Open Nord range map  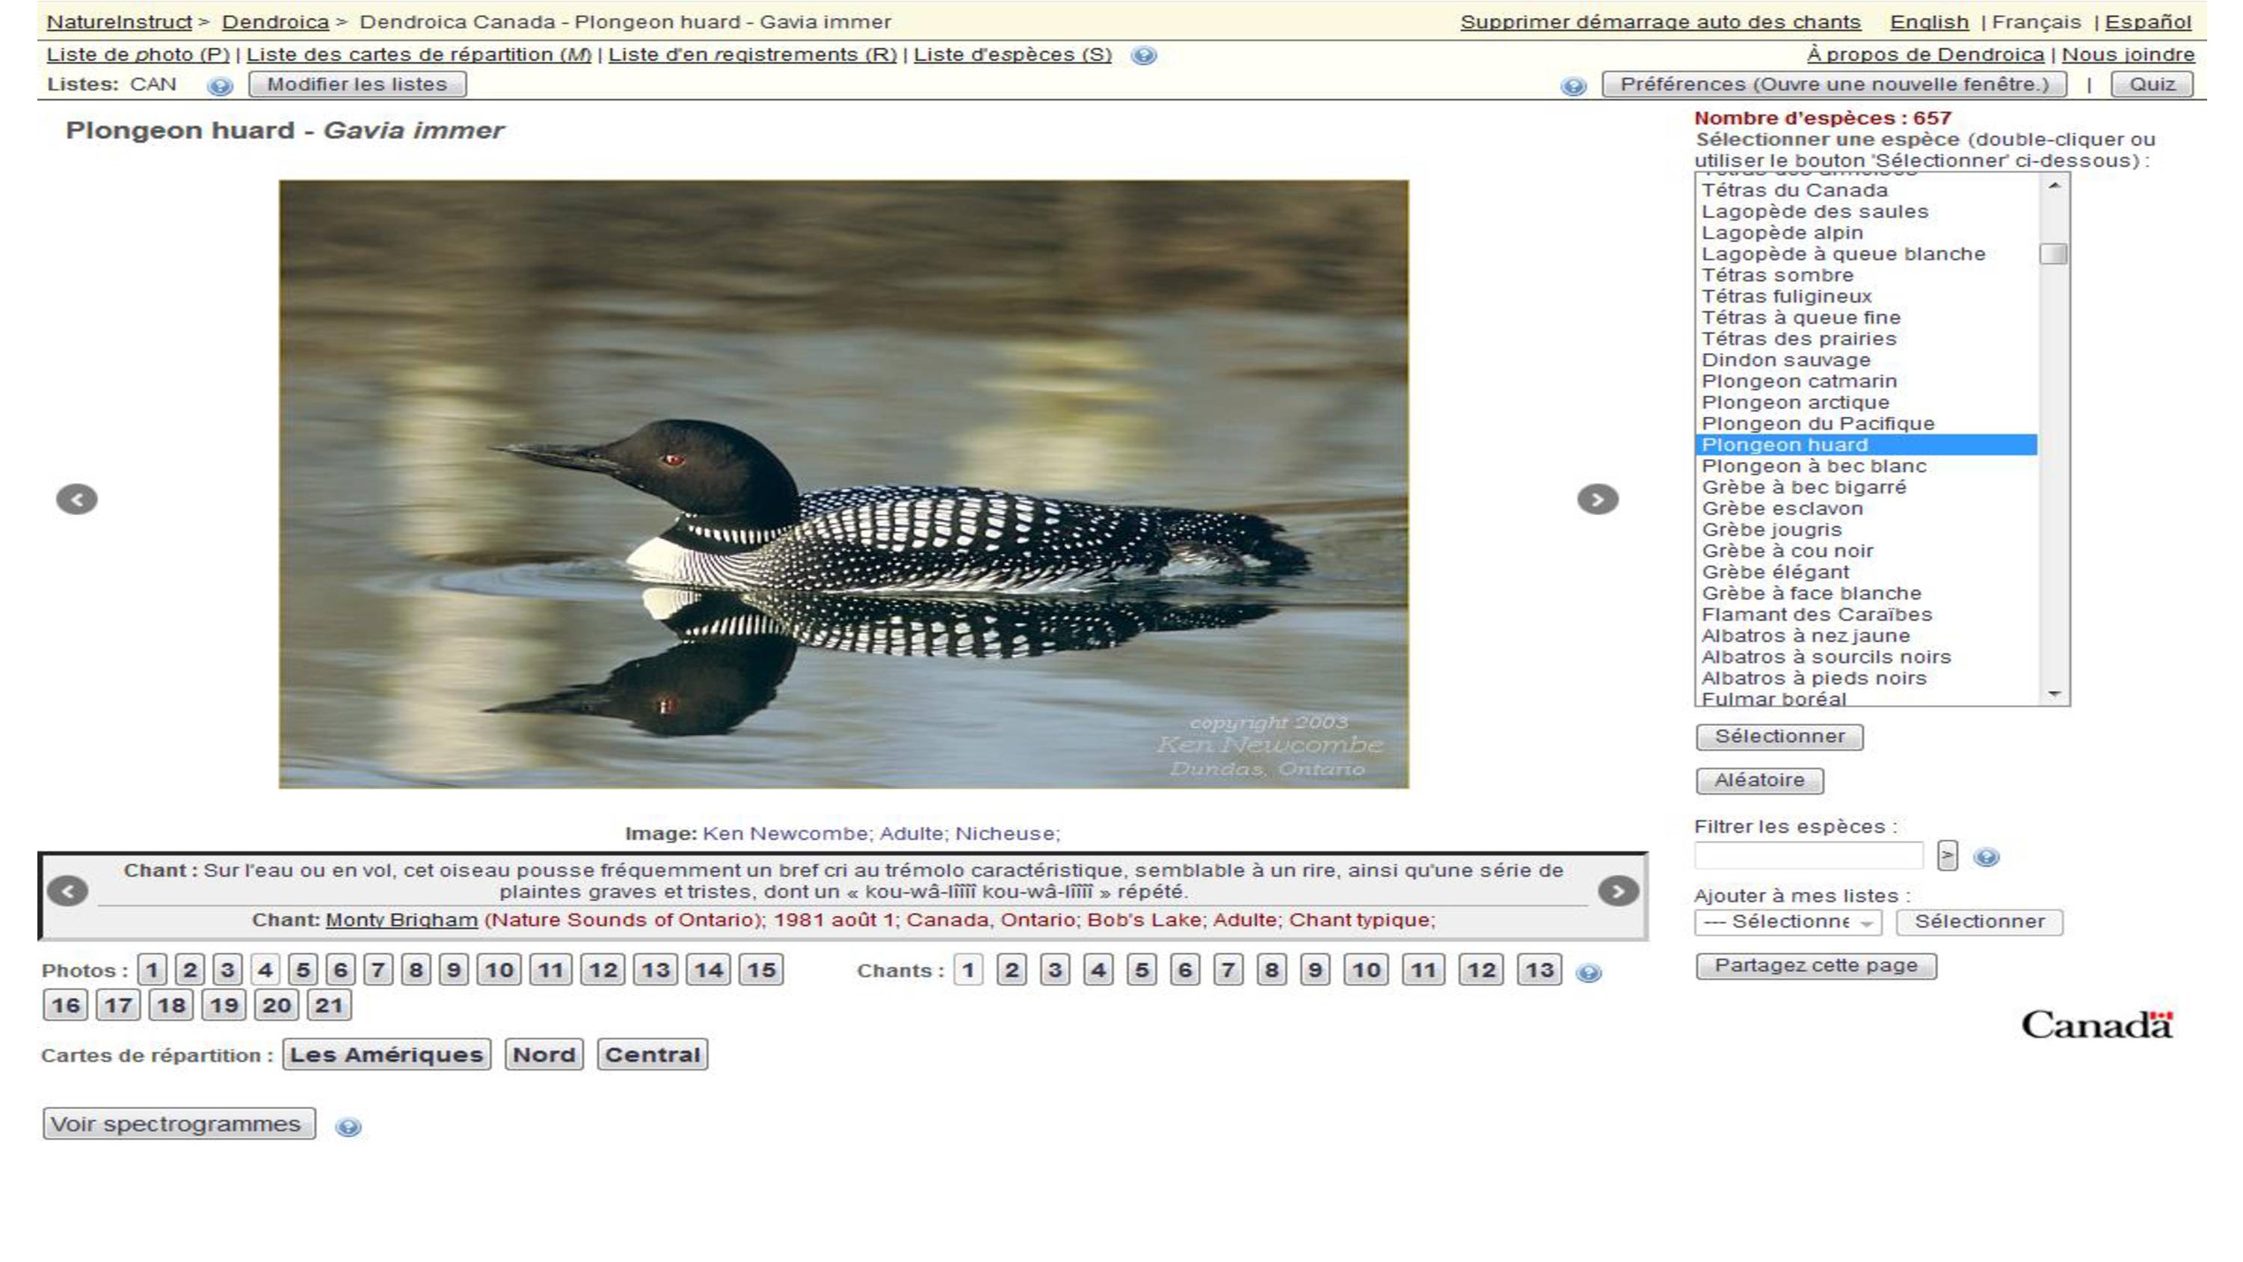coord(544,1055)
